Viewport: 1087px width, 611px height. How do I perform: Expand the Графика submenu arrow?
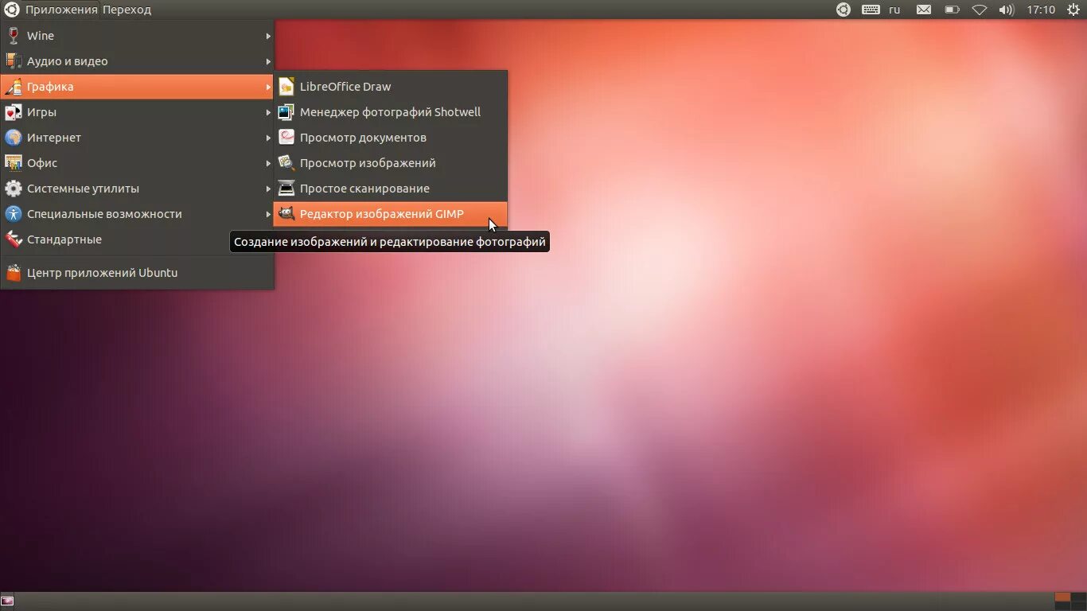point(268,87)
